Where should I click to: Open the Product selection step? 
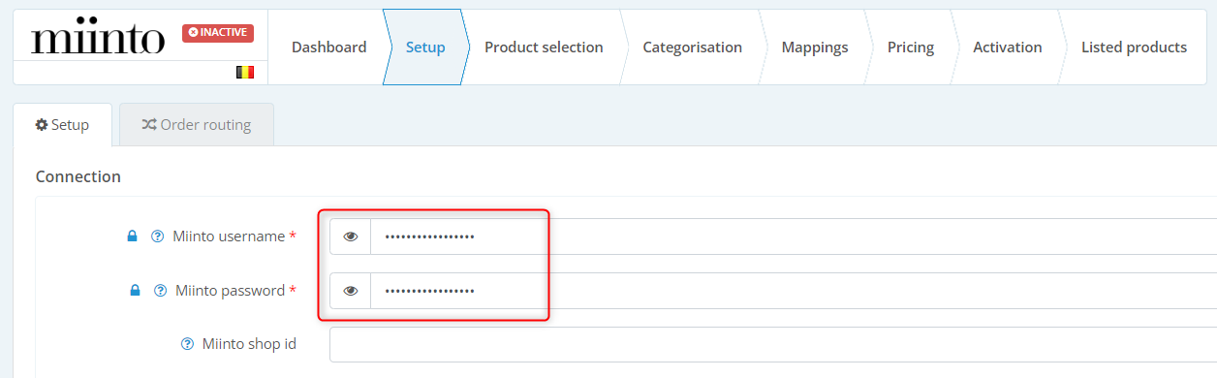544,47
